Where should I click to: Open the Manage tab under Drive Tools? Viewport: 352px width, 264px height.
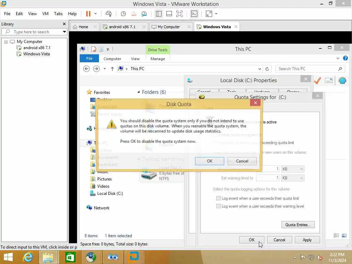[x=157, y=58]
